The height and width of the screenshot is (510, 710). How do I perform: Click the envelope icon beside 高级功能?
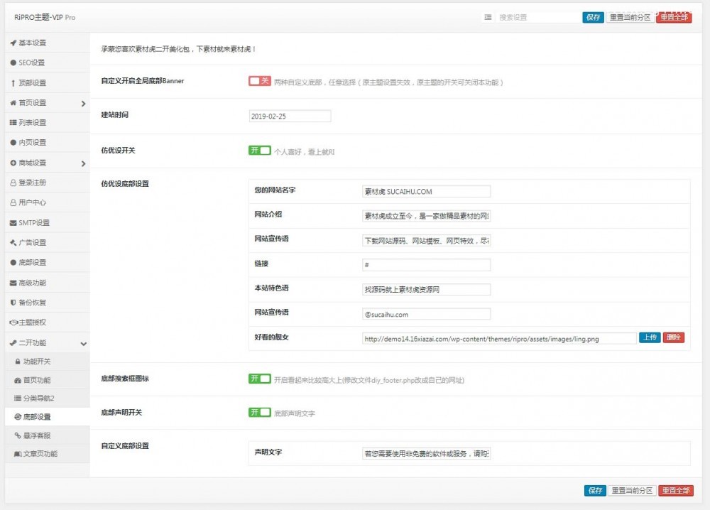[x=13, y=283]
